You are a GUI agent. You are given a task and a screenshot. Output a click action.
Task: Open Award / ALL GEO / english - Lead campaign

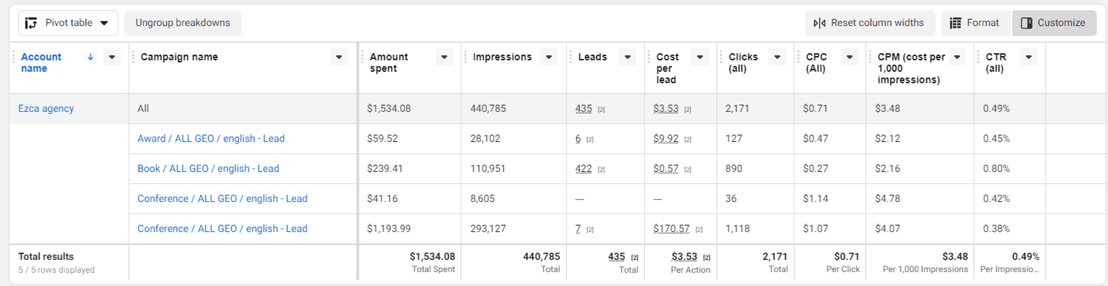coord(211,138)
